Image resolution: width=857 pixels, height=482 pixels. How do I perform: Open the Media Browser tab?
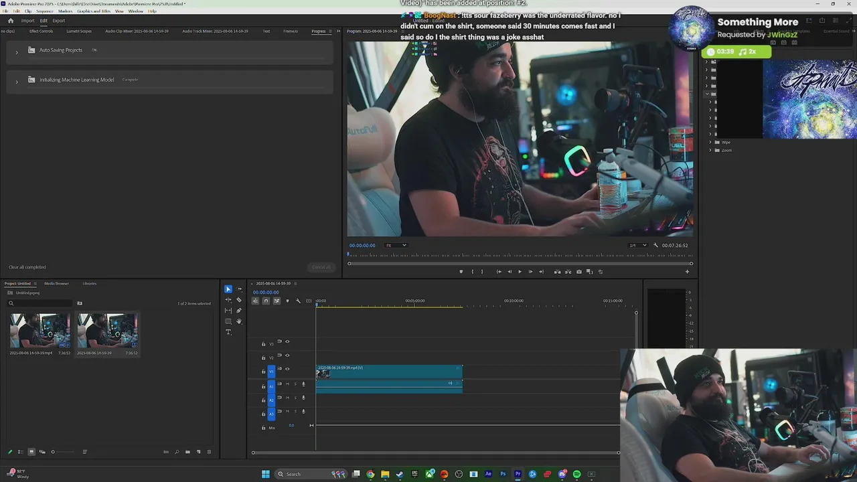(57, 283)
